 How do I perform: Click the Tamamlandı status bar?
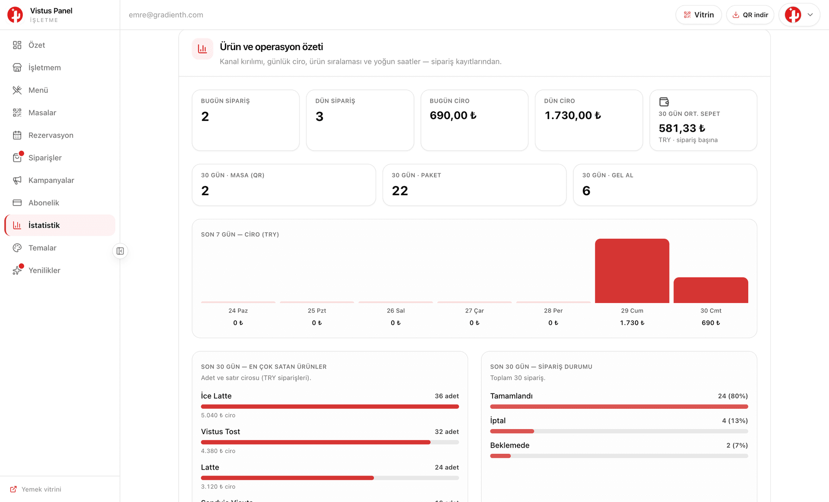point(619,407)
